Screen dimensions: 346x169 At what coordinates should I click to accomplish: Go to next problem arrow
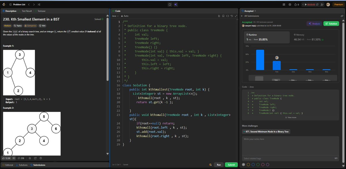[x=34, y=5]
